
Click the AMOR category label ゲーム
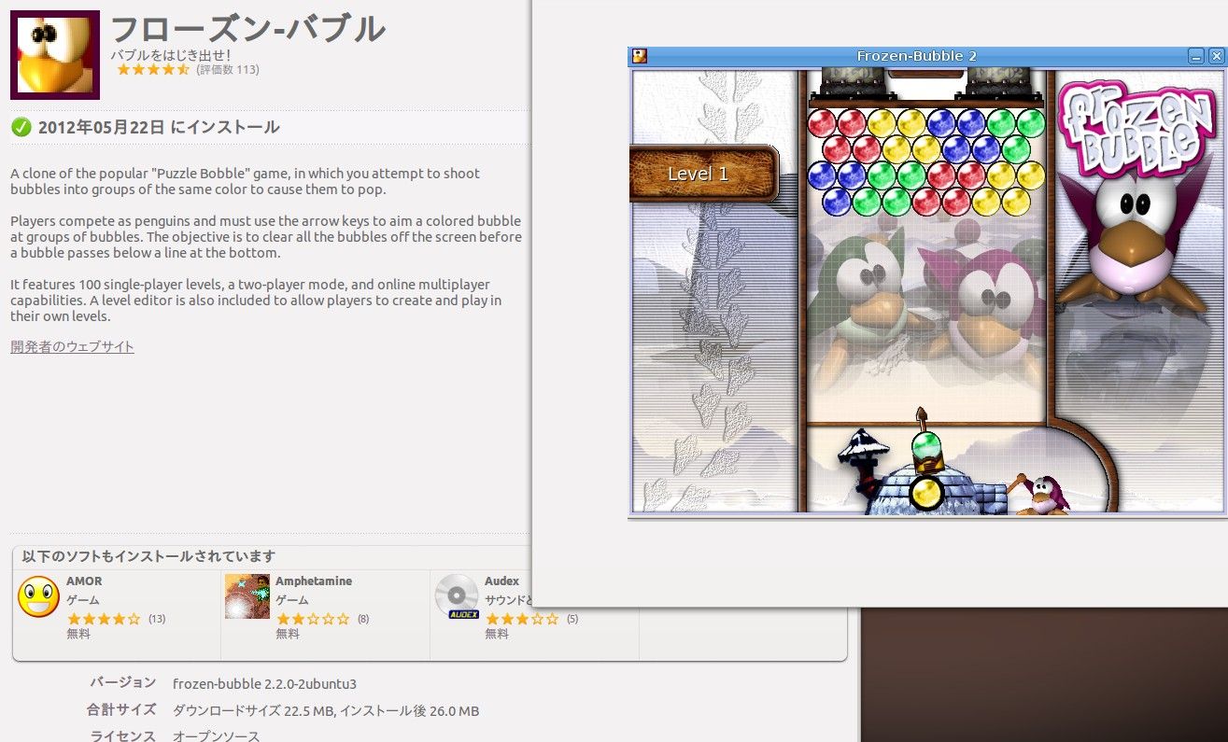tap(83, 600)
